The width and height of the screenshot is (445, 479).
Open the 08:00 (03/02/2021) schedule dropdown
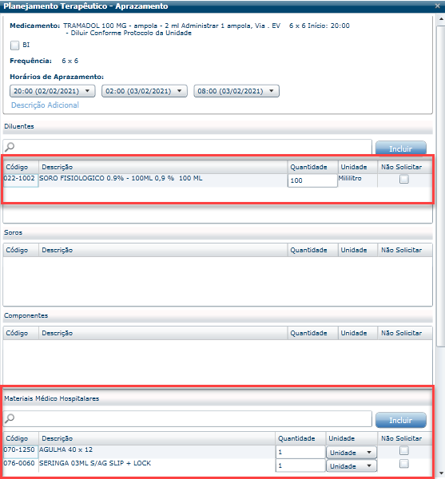(x=236, y=91)
